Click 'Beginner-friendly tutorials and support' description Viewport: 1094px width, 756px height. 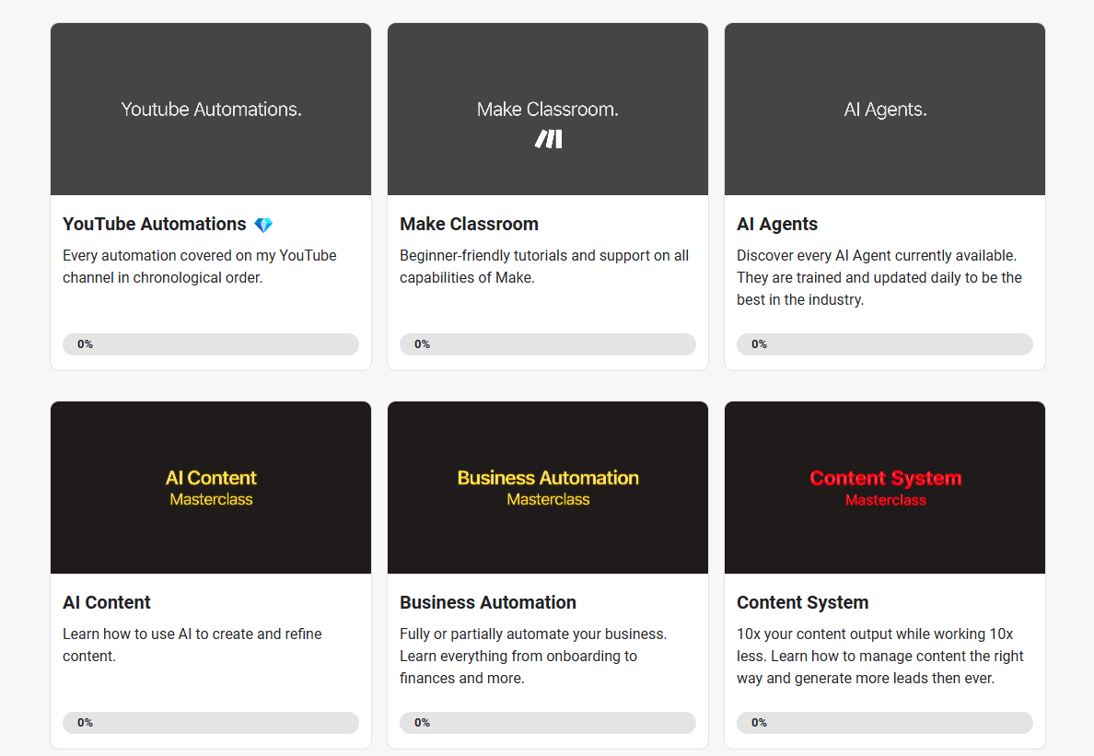pos(544,266)
